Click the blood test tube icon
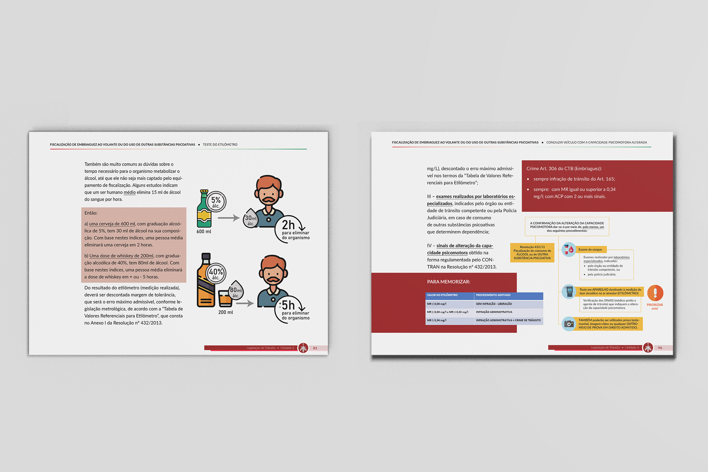 coord(569,250)
